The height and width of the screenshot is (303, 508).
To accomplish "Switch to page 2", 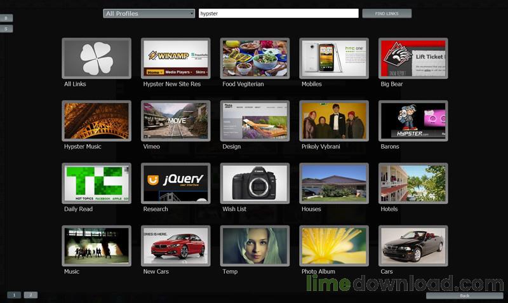I will 30,295.
